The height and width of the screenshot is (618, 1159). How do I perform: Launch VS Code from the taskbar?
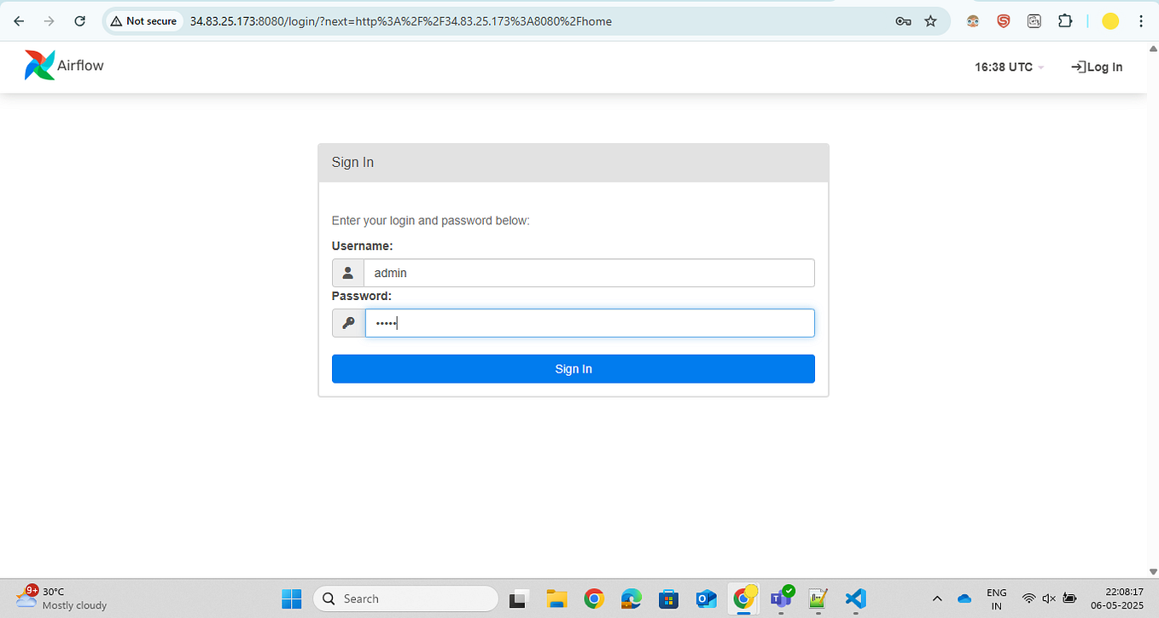(855, 598)
